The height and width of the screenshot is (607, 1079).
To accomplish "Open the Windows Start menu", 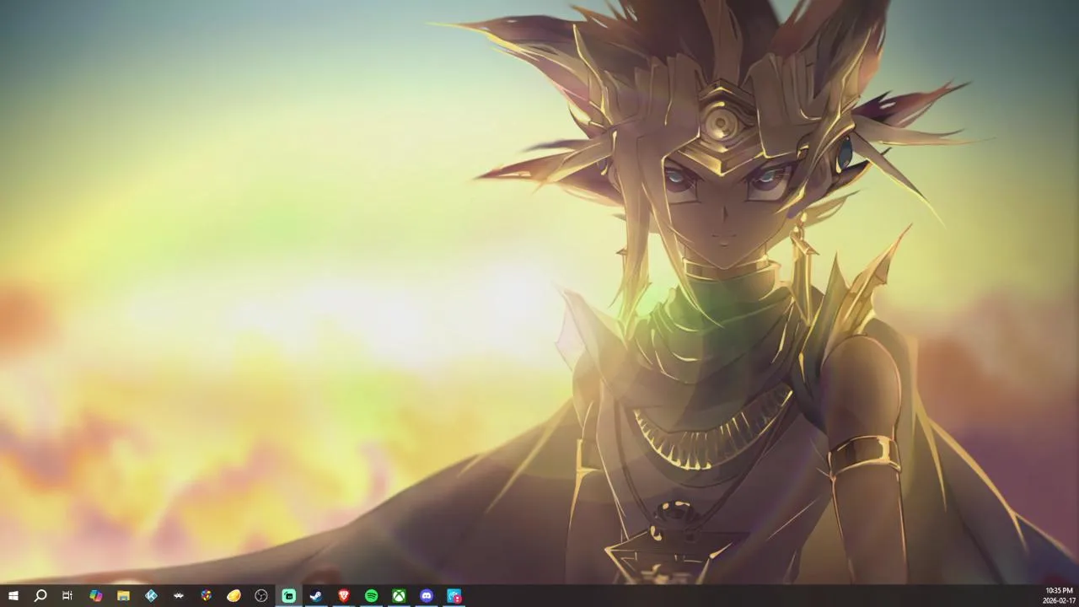I will 13,596.
